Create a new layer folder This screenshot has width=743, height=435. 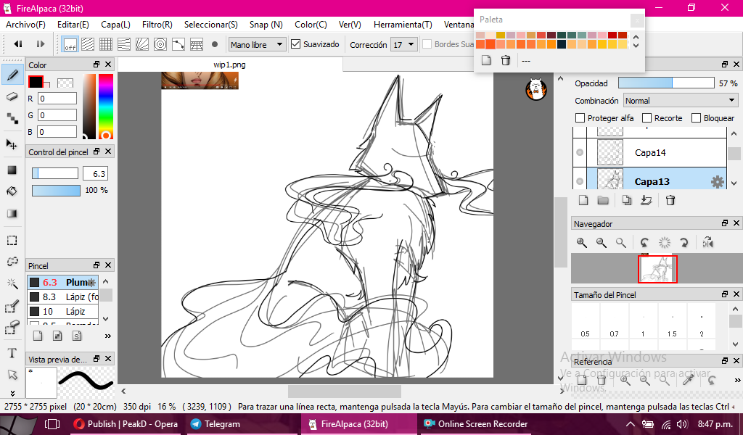[x=603, y=200]
